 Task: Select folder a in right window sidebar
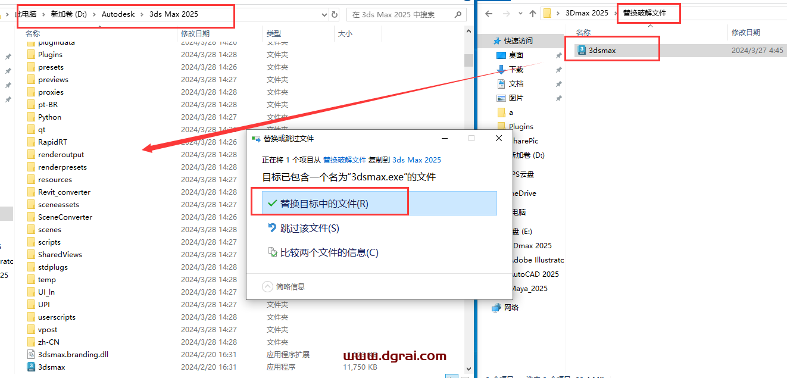511,113
